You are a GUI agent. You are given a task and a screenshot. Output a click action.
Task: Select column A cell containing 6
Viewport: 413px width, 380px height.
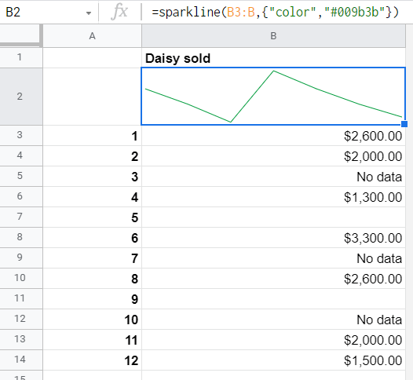pyautogui.click(x=92, y=238)
